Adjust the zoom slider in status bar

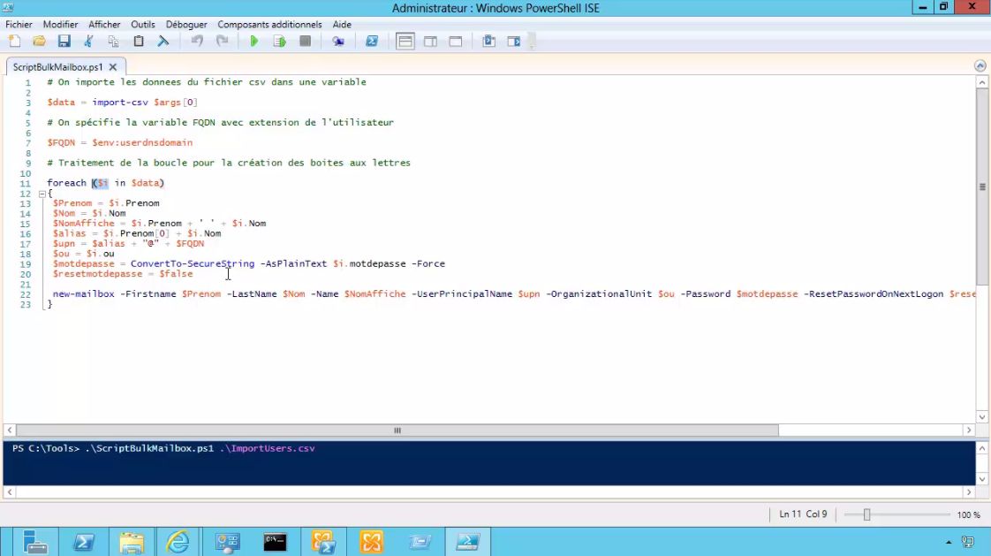coord(866,514)
